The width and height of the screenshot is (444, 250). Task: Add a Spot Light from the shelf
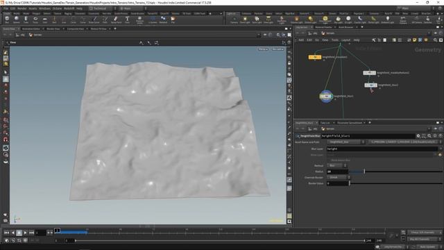click(x=257, y=19)
